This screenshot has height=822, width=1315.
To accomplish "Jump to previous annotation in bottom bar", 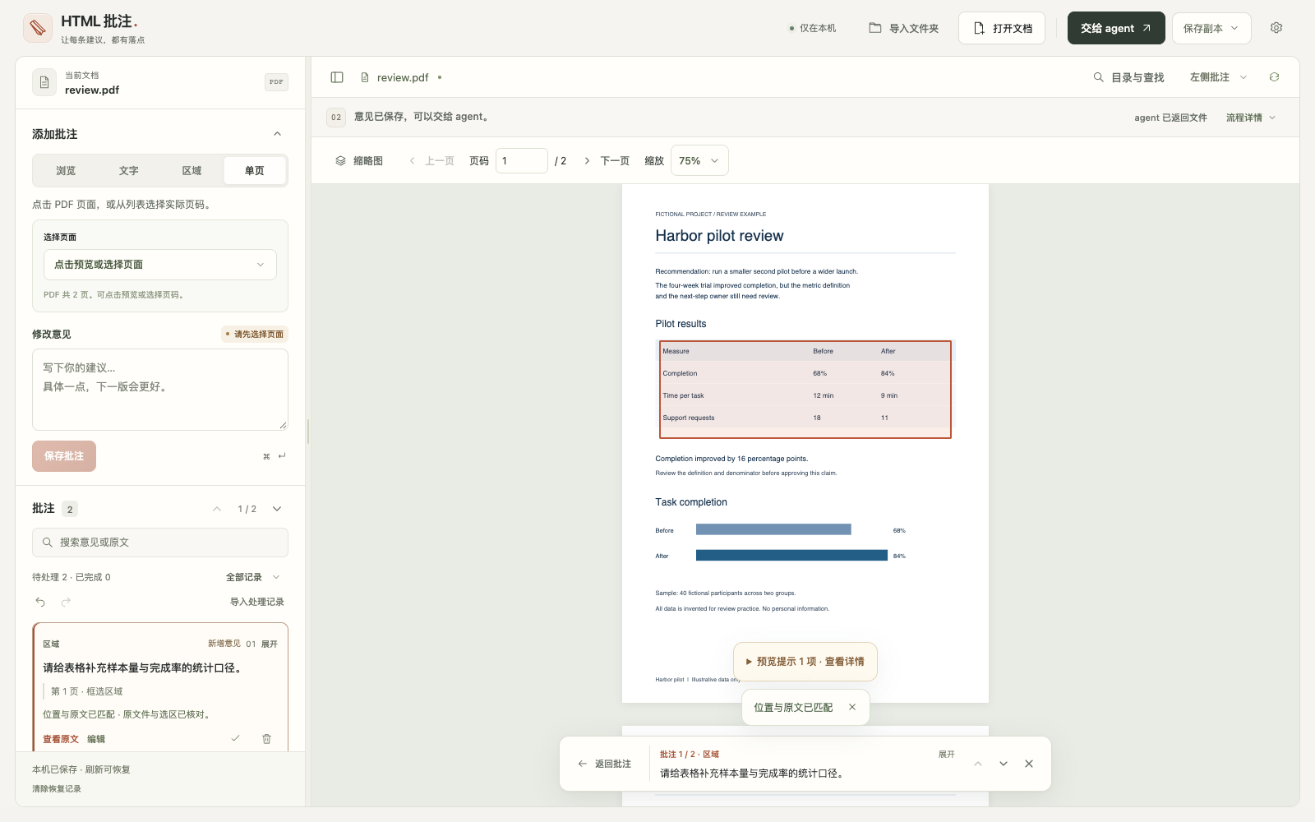I will tap(978, 764).
